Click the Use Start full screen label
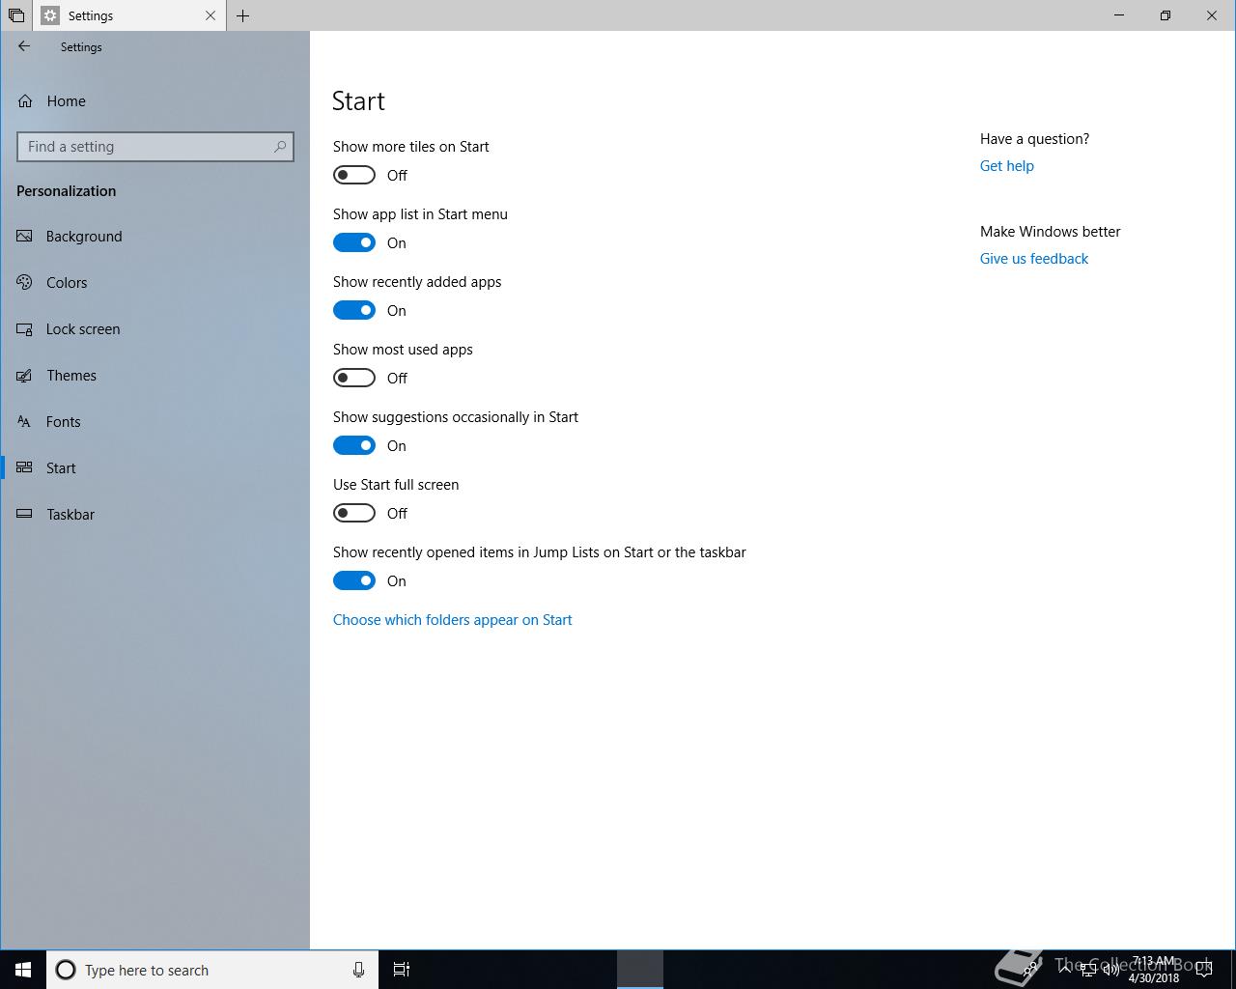1236x989 pixels. click(x=396, y=485)
